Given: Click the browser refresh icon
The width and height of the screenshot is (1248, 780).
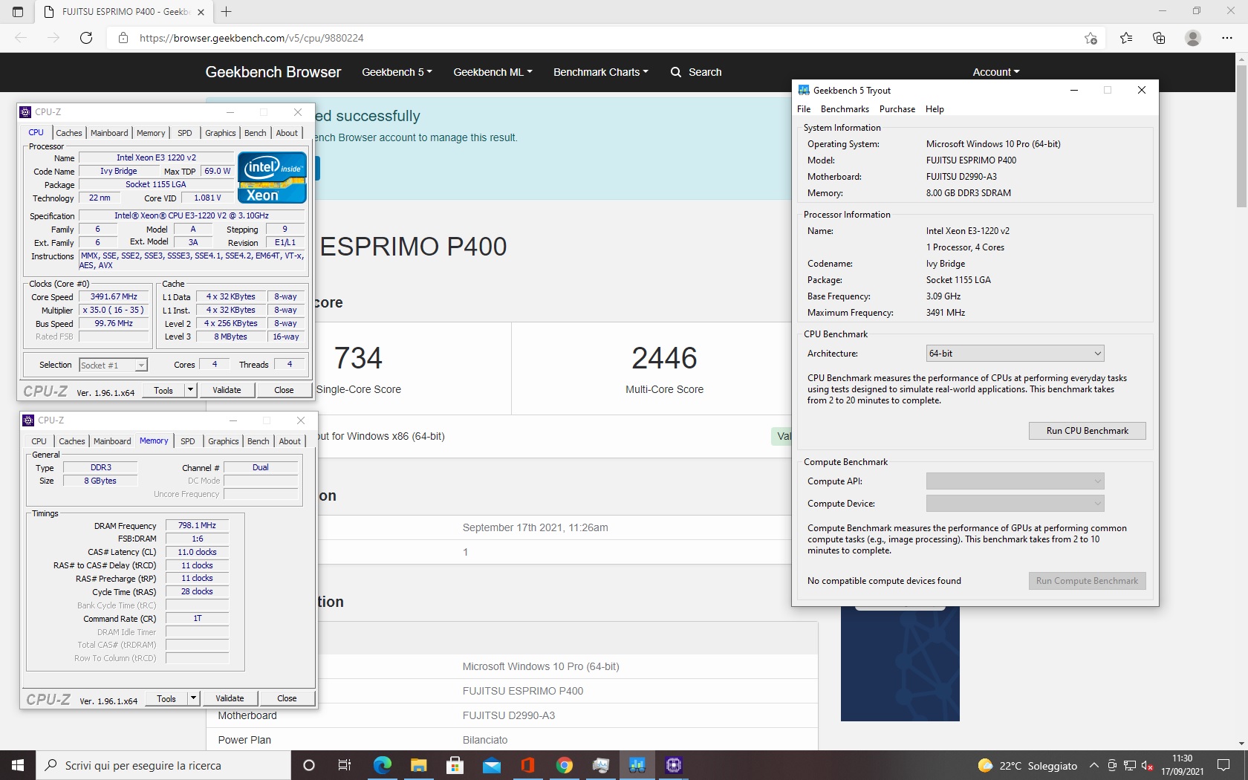Looking at the screenshot, I should (86, 38).
